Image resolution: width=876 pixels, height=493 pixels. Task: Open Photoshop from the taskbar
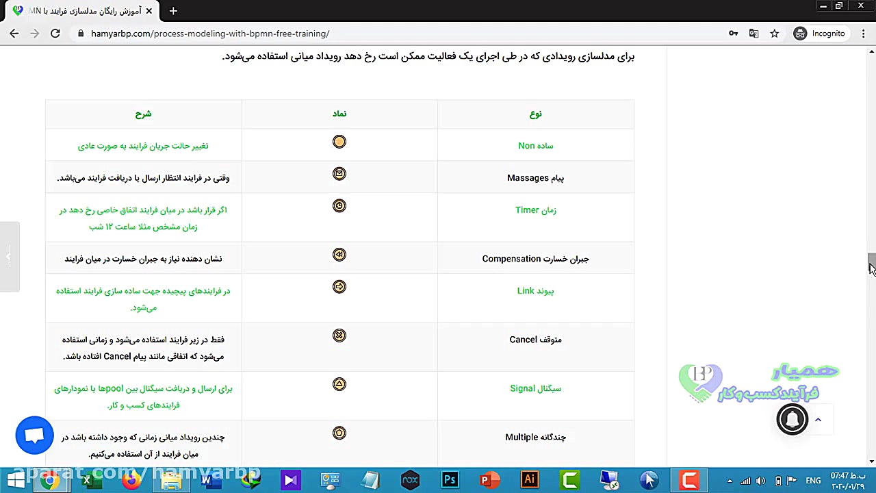click(x=450, y=480)
